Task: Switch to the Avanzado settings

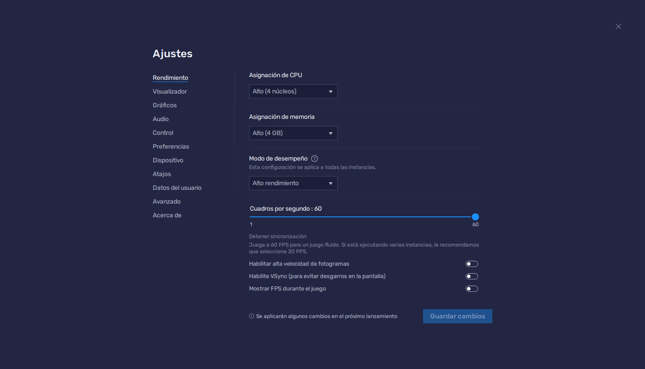Action: click(x=166, y=201)
